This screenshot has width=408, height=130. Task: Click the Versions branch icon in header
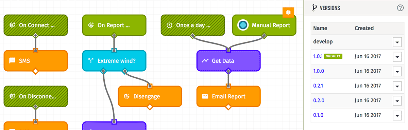click(315, 8)
